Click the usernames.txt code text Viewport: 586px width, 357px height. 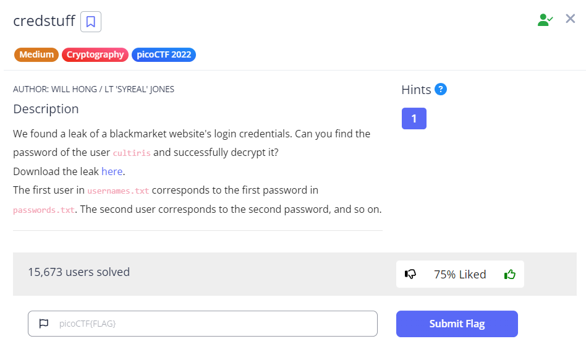pyautogui.click(x=118, y=191)
